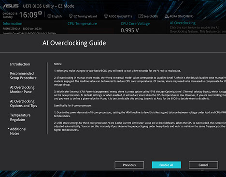Open the English language selector

57,16
